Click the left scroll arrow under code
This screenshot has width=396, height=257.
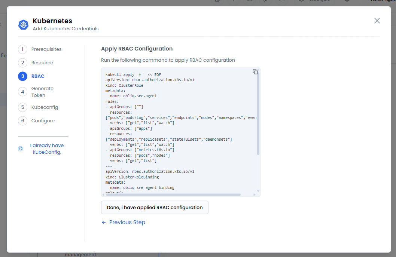(104, 195)
